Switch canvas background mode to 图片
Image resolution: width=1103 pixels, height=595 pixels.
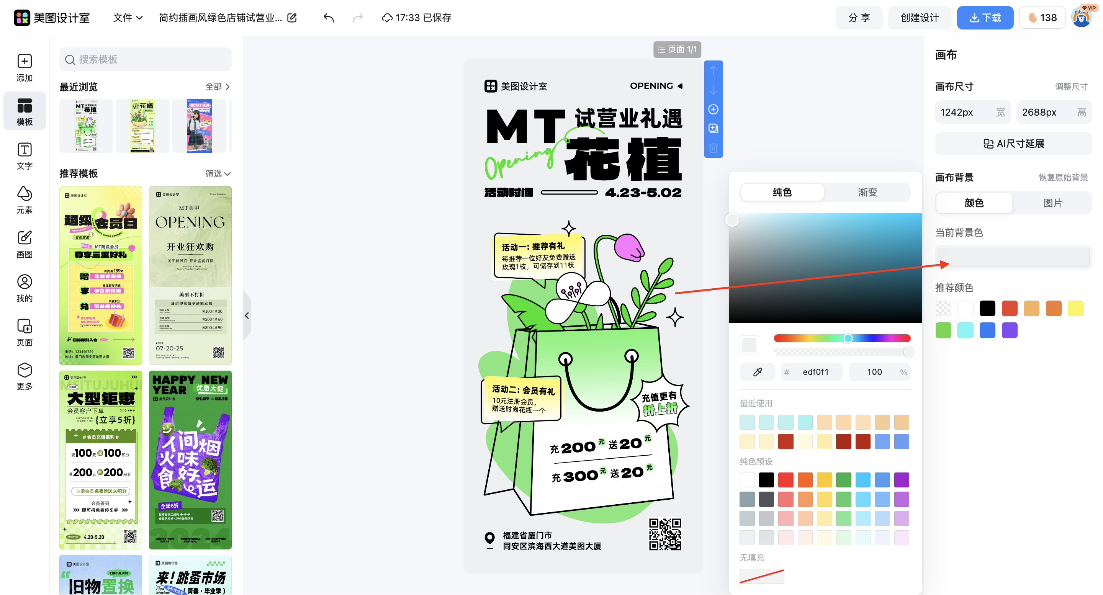(x=1053, y=203)
